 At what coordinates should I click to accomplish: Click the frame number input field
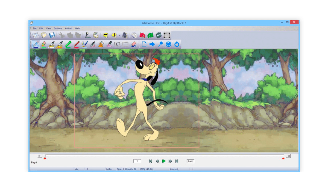point(137,161)
